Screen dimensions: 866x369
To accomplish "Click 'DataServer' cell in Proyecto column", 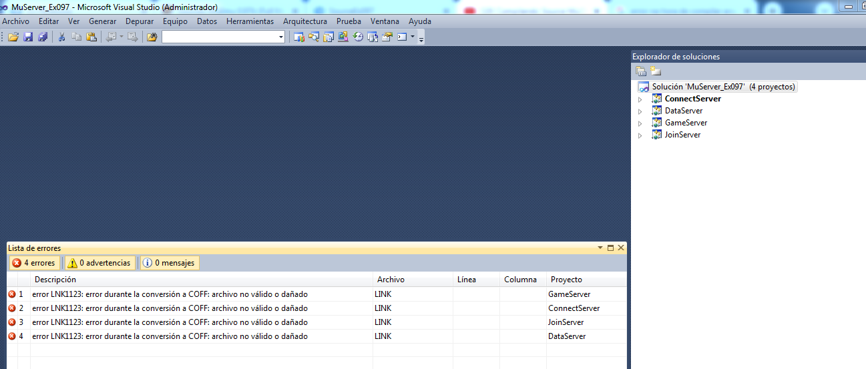I will [x=567, y=336].
